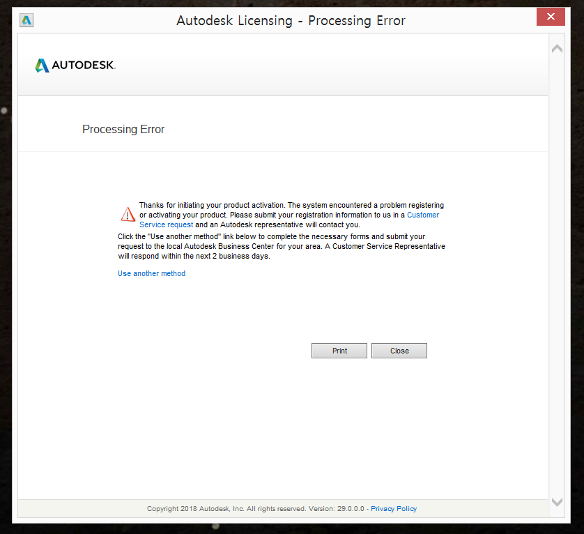Close the licensing error window

tap(551, 17)
